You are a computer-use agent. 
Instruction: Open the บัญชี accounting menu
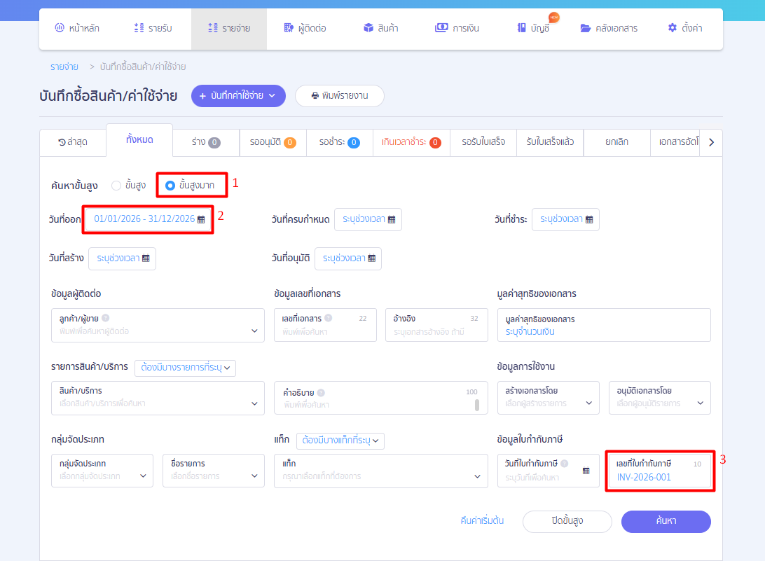pos(533,28)
